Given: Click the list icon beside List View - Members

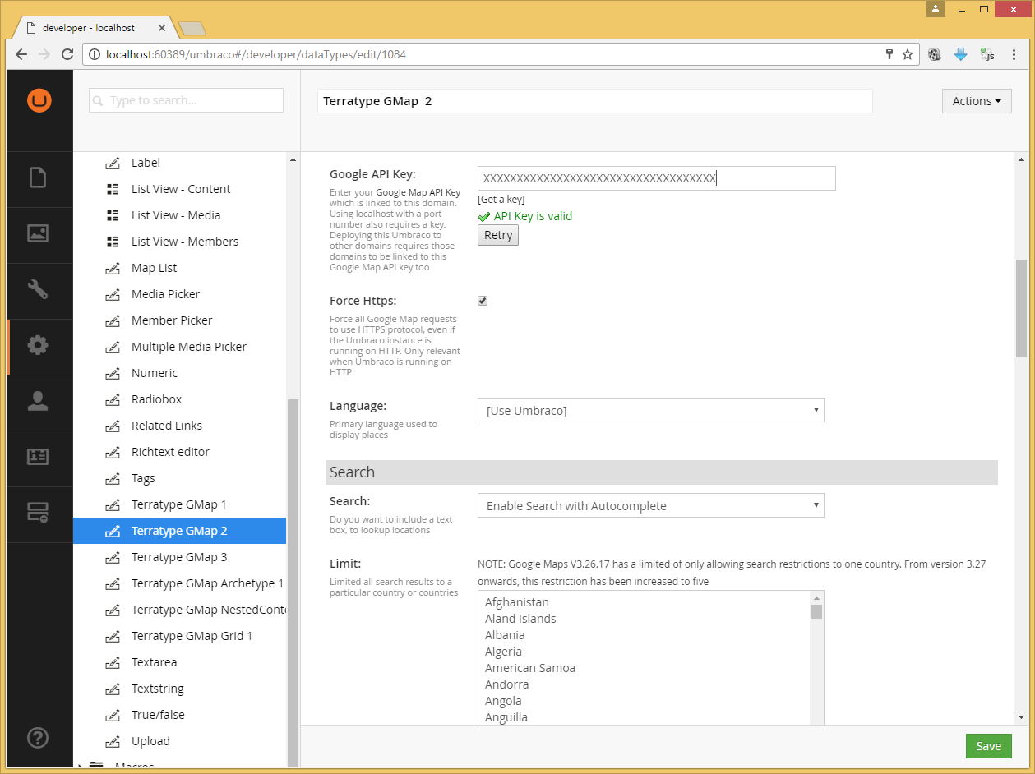Looking at the screenshot, I should [113, 242].
